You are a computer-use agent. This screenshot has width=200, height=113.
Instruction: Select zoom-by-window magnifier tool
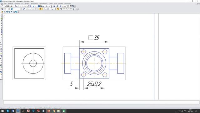click(x=54, y=6)
